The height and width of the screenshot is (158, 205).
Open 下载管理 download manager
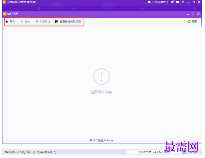[190, 152]
